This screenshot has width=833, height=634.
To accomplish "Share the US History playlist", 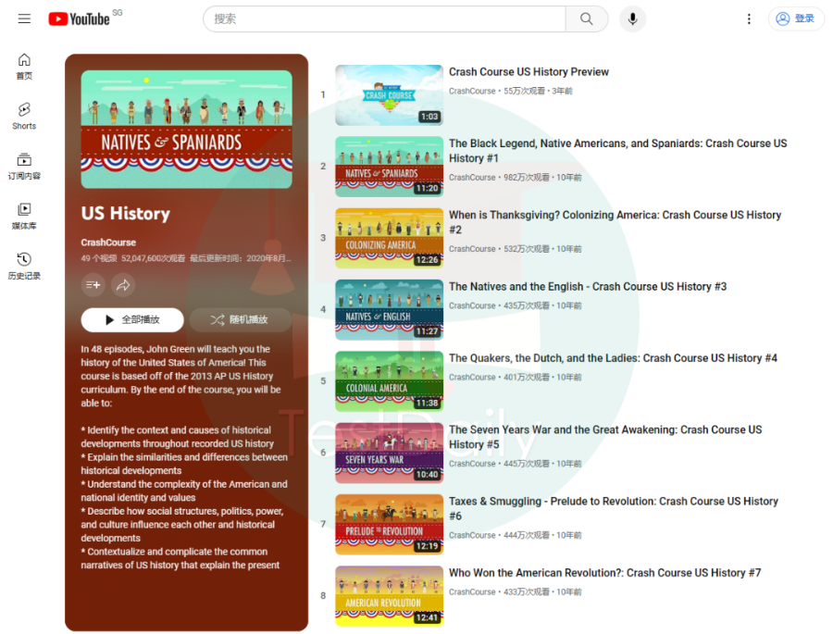I will tap(123, 285).
